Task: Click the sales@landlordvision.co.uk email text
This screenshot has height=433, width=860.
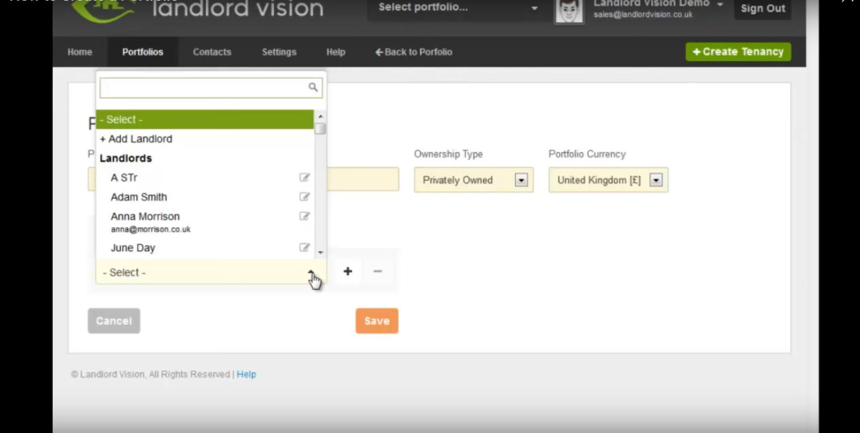Action: pyautogui.click(x=643, y=15)
